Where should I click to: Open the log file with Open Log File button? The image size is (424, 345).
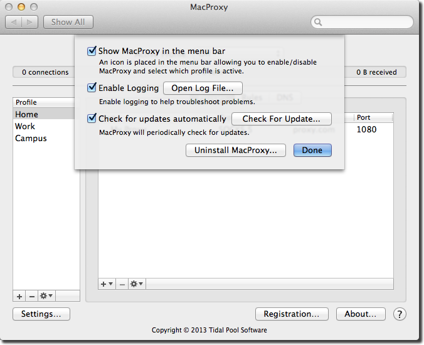click(203, 88)
